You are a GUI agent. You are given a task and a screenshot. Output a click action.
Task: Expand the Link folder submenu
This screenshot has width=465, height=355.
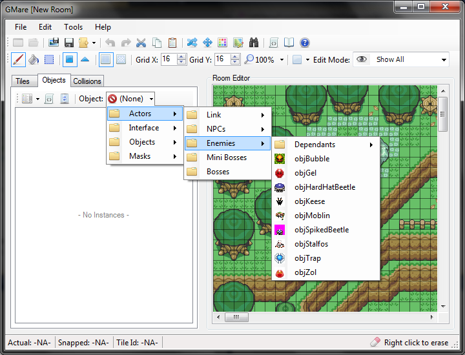click(x=227, y=115)
